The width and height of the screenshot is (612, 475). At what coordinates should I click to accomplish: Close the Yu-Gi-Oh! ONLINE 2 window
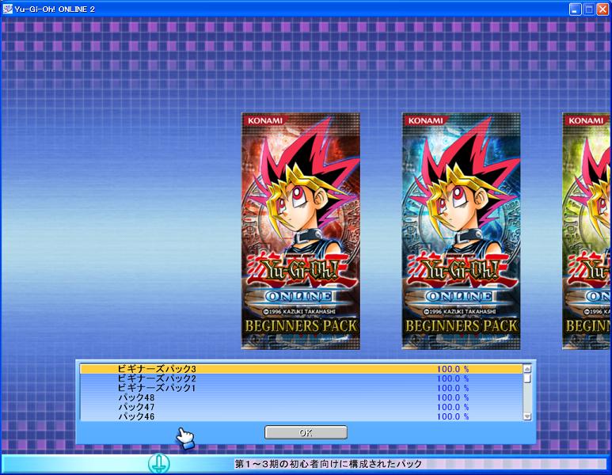click(602, 9)
